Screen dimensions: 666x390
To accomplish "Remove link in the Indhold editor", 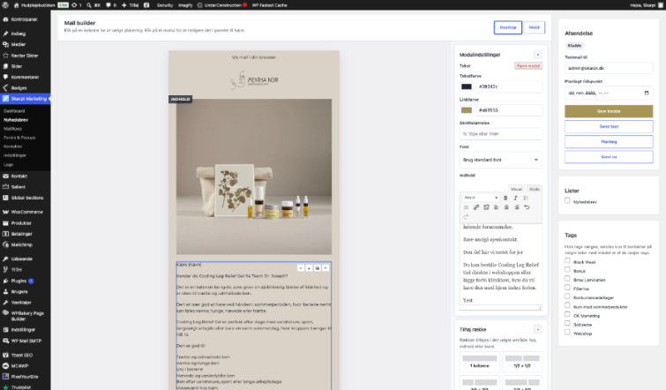I will 486,207.
